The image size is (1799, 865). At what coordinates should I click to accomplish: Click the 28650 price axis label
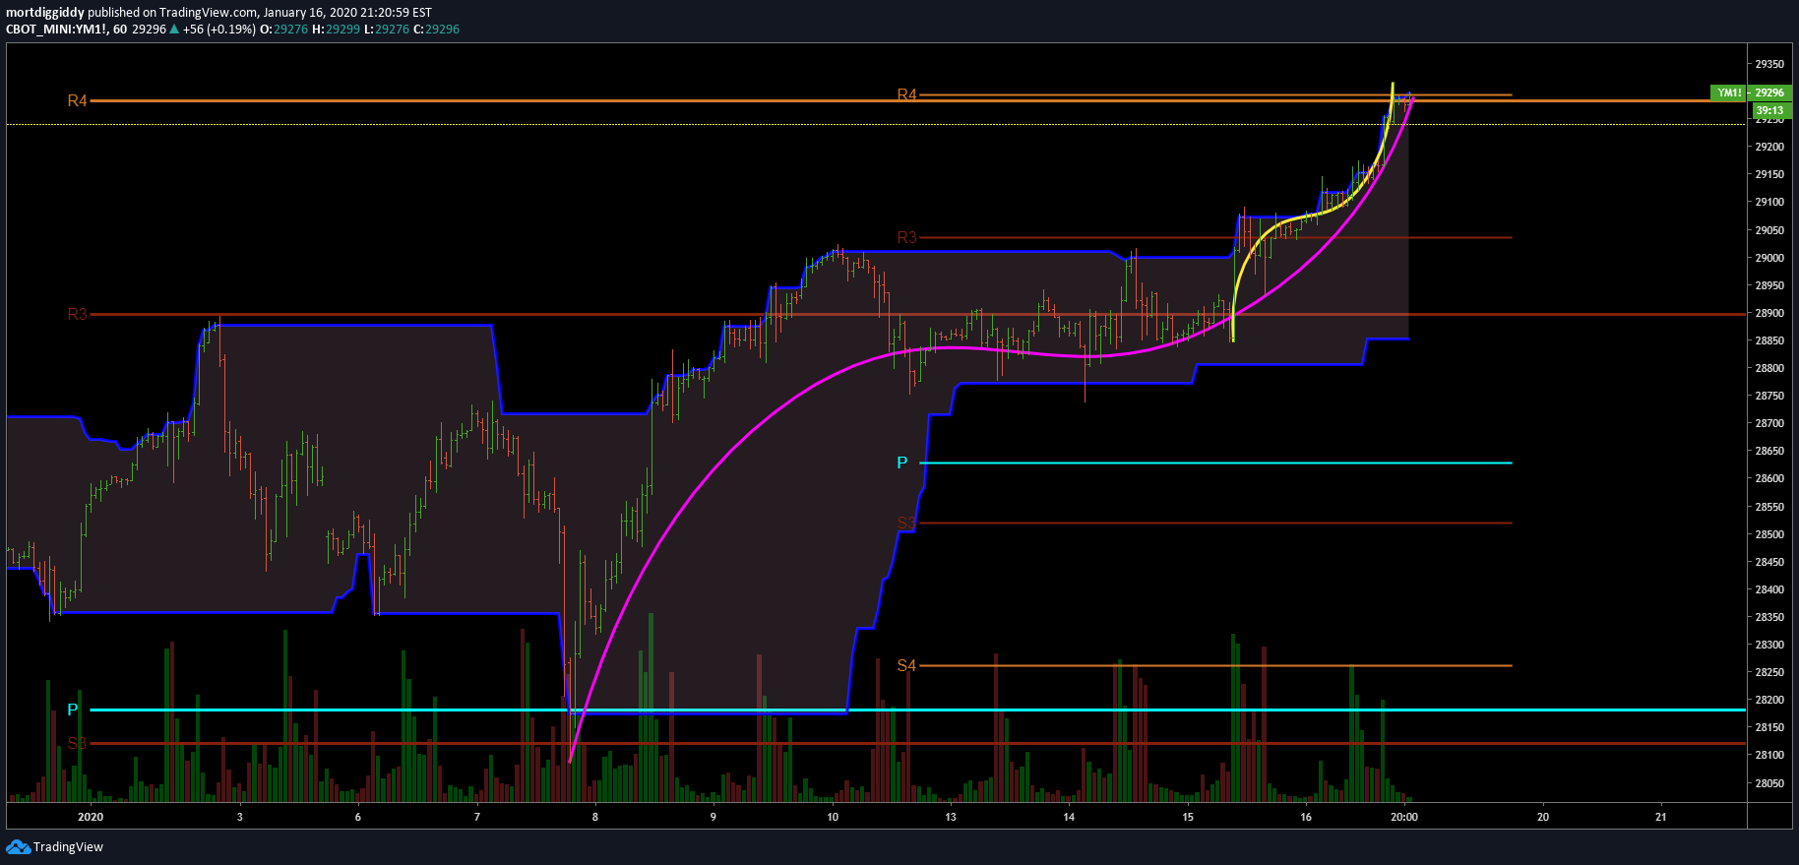1769,451
